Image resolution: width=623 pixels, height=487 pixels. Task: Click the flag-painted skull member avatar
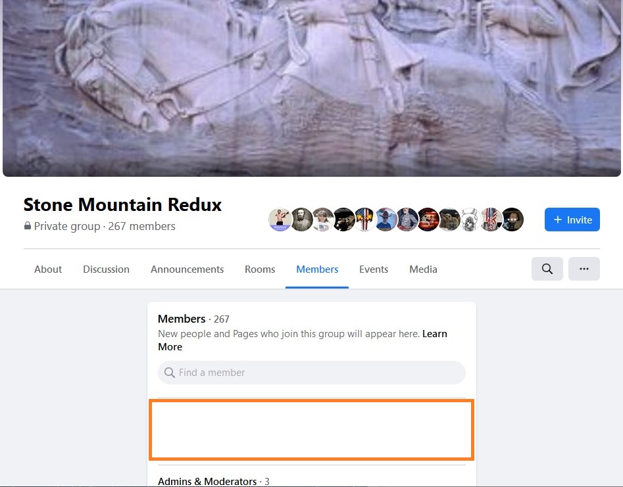tap(364, 220)
